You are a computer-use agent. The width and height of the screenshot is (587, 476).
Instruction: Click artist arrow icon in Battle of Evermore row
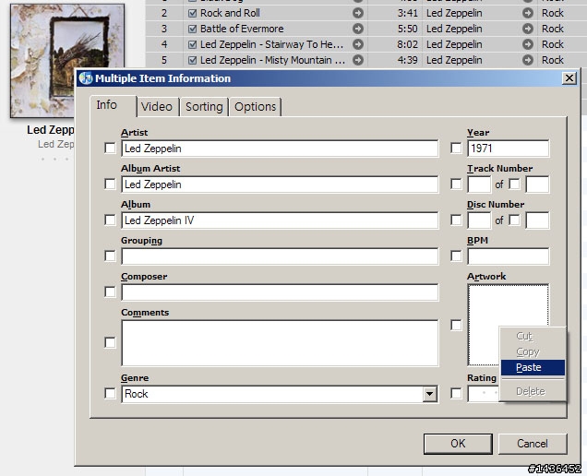pyautogui.click(x=528, y=29)
